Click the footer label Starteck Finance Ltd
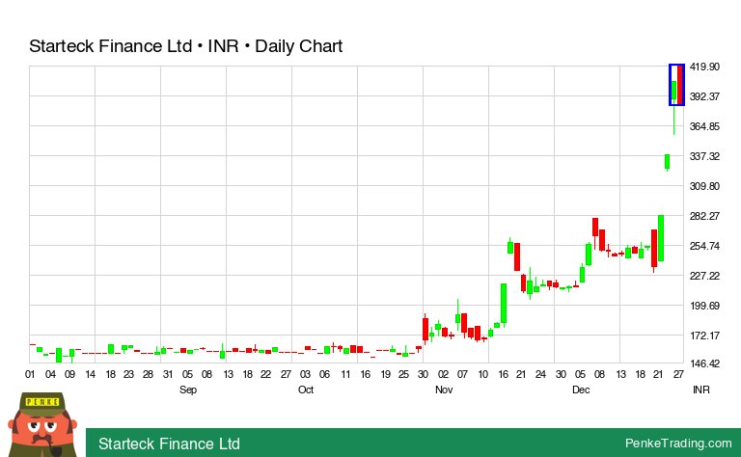This screenshot has width=741, height=457. coord(169,444)
